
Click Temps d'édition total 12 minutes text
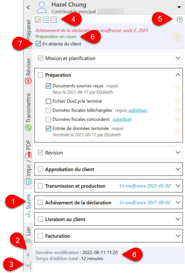(69, 259)
